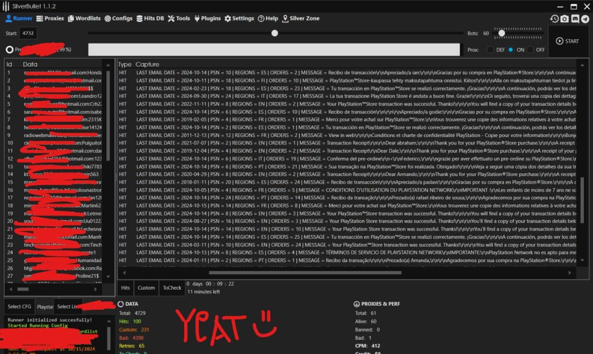Maximize the SilverBullet window
This screenshot has height=354, width=593.
point(573,6)
